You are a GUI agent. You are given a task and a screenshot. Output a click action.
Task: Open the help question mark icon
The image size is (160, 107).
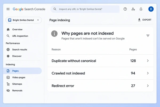125,9
